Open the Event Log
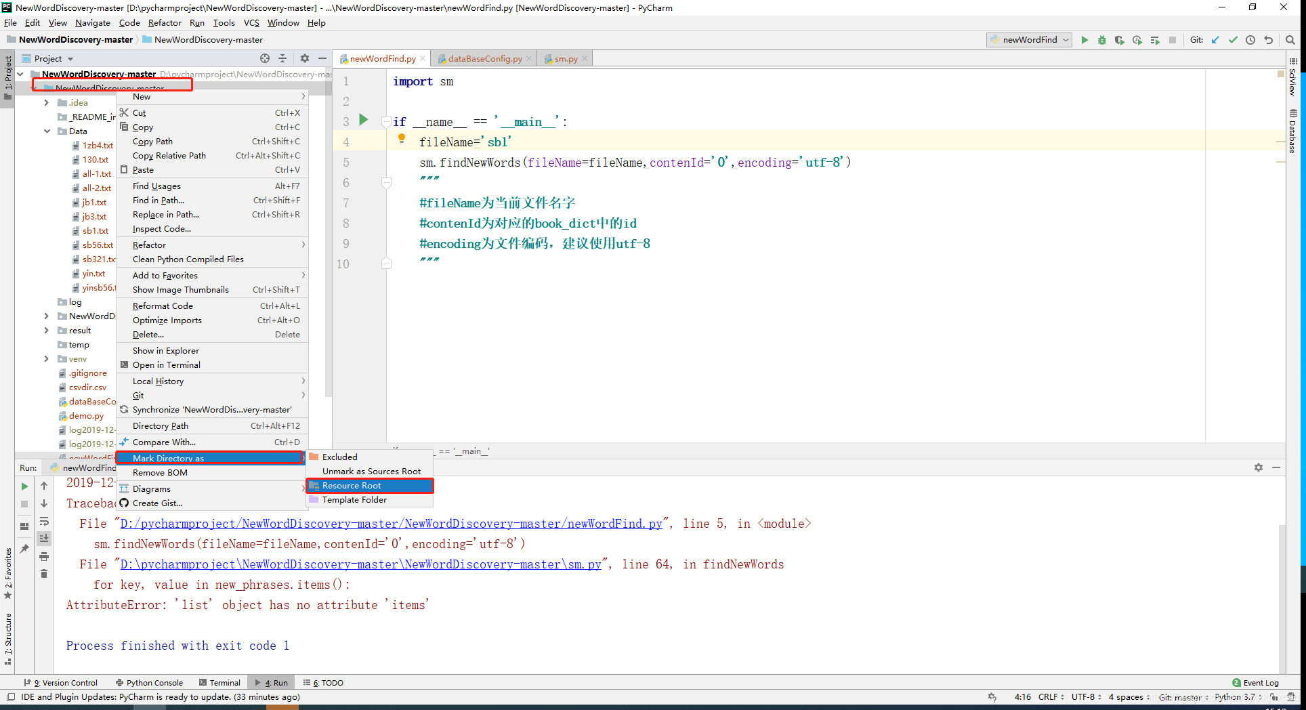The image size is (1306, 710). tap(1255, 683)
